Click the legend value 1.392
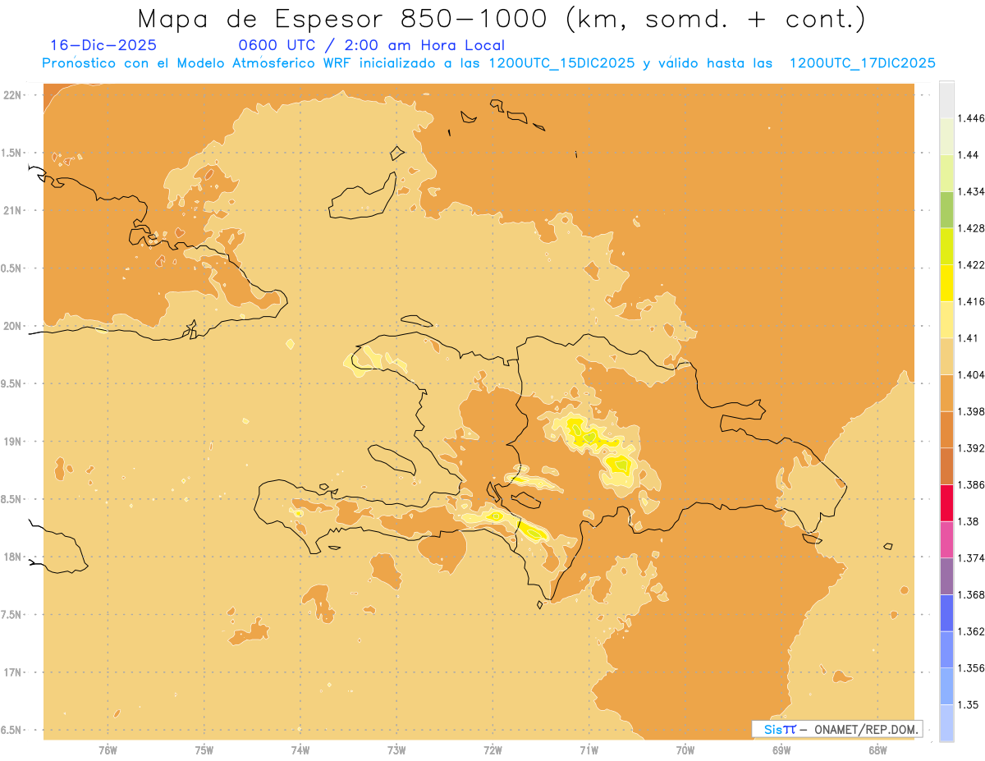985x761 pixels. [971, 448]
